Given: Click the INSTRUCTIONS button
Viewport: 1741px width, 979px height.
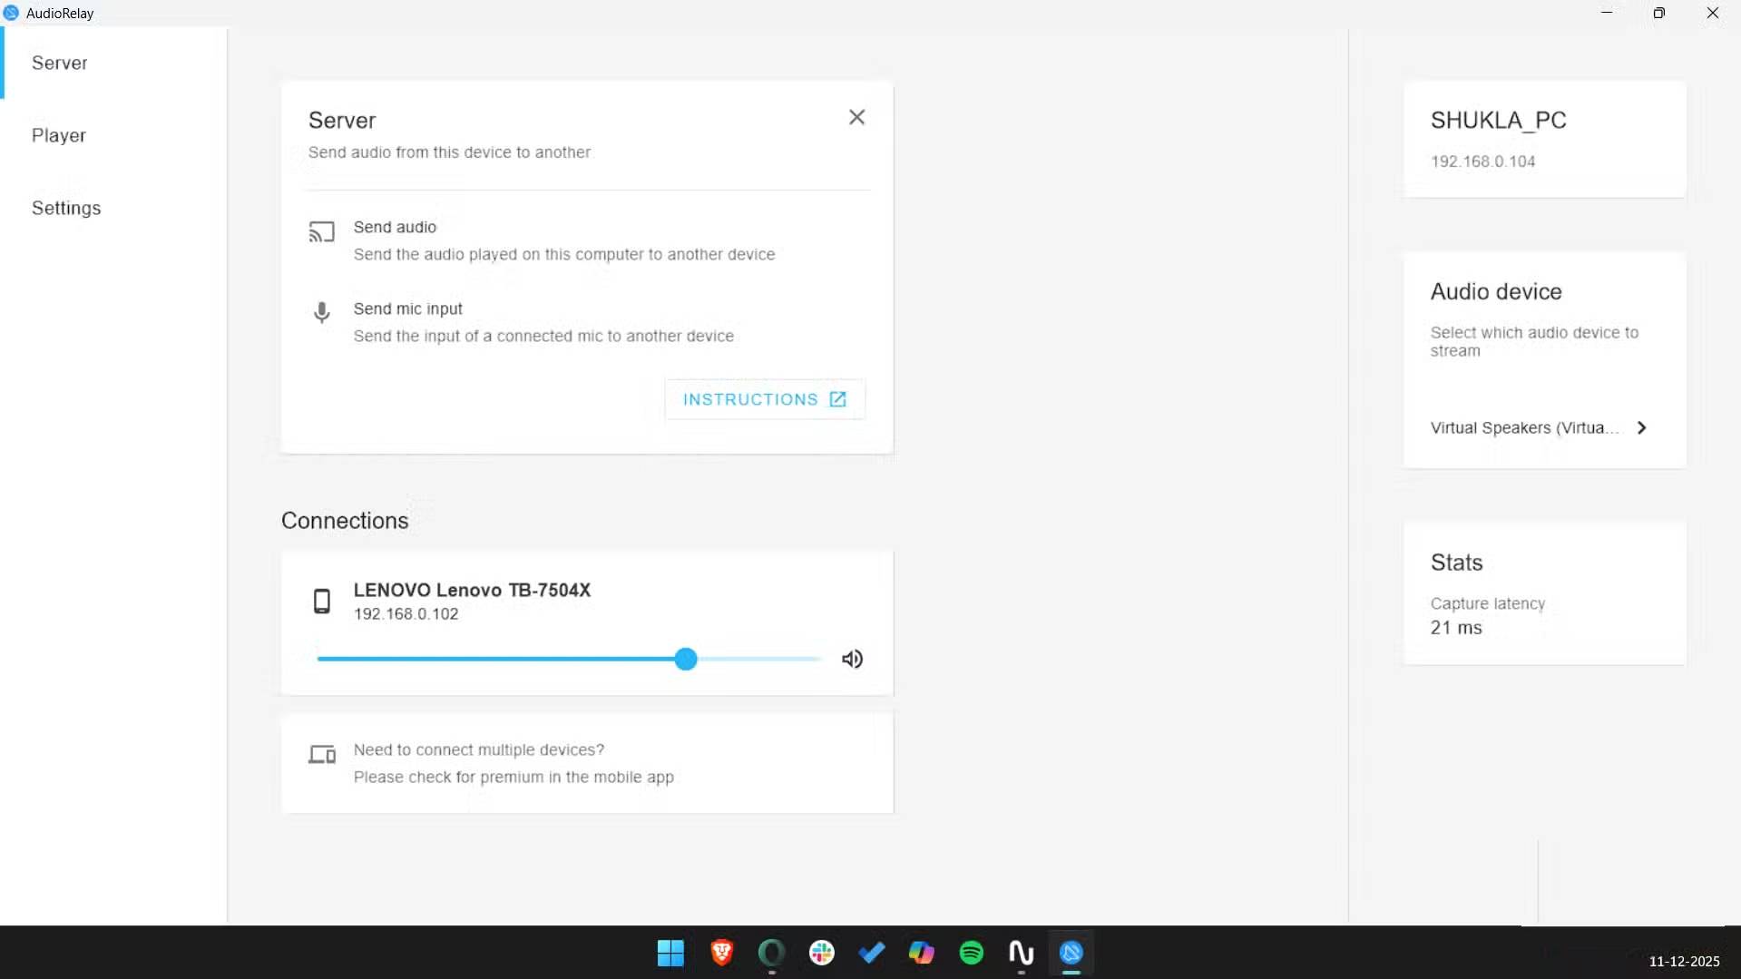Looking at the screenshot, I should [763, 398].
